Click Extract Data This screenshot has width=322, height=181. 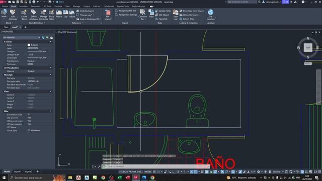pyautogui.click(x=187, y=19)
